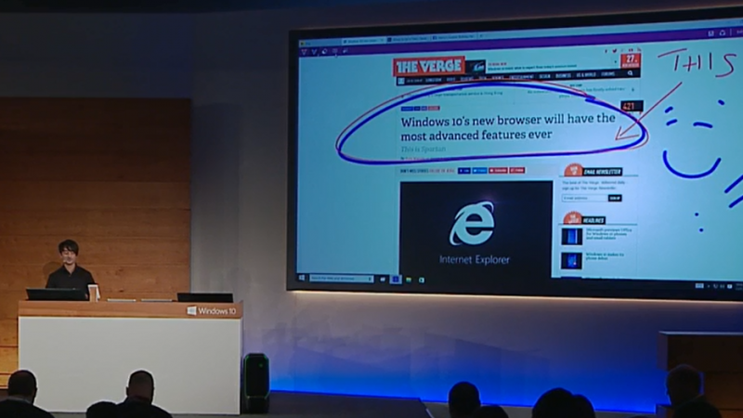Viewport: 743px width, 418px height.
Task: Select the pen annotation tool in the browser toolbar
Action: [x=304, y=52]
